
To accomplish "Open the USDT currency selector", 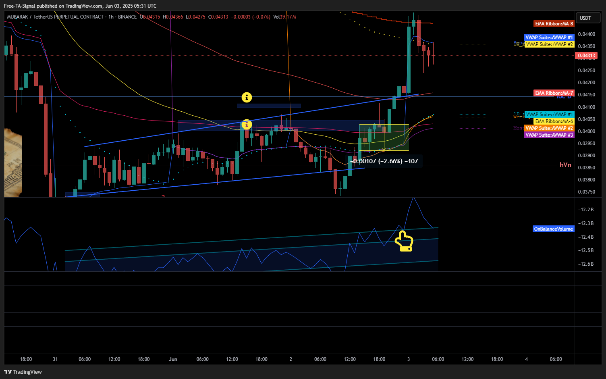I will (588, 18).
